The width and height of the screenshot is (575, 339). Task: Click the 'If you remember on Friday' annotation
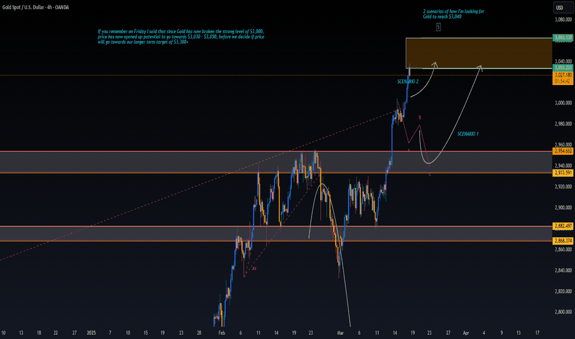point(181,36)
